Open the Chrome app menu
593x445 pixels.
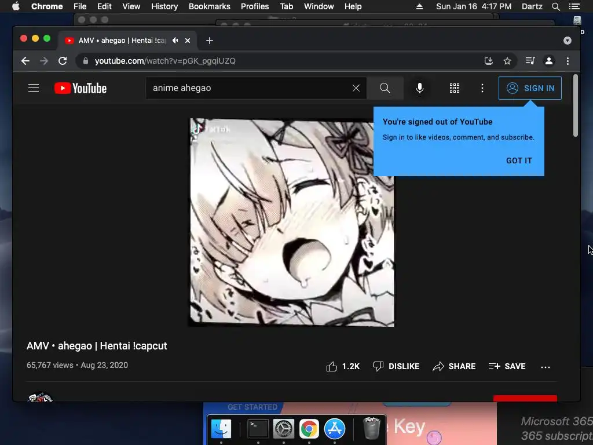[47, 6]
